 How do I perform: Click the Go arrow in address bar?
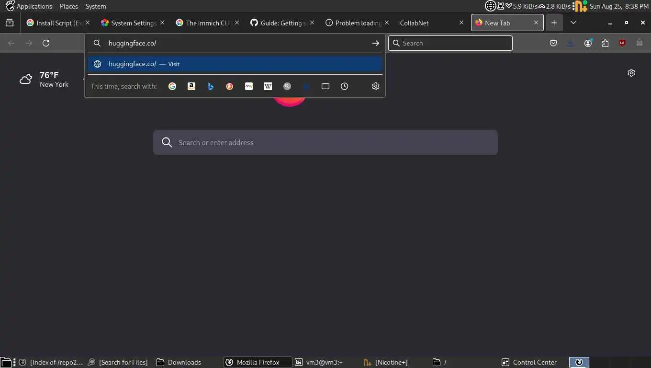376,43
